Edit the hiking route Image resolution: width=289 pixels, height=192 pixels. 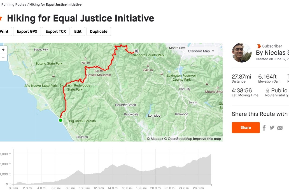(78, 32)
